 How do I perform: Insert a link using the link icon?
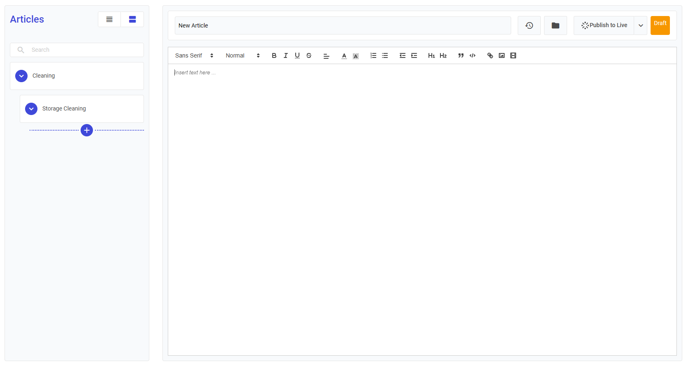[x=490, y=55]
